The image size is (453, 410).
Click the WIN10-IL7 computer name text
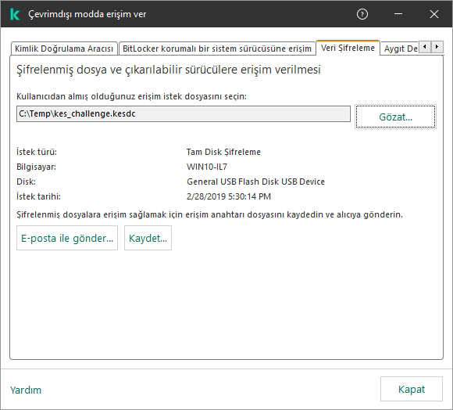tap(207, 167)
